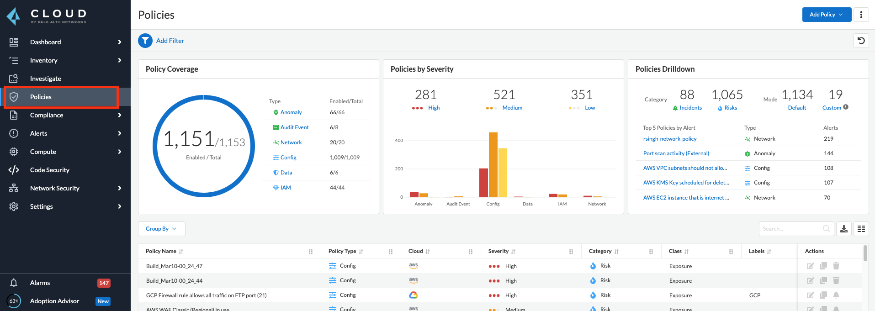Download the policies table data
875x311 pixels.
[844, 229]
